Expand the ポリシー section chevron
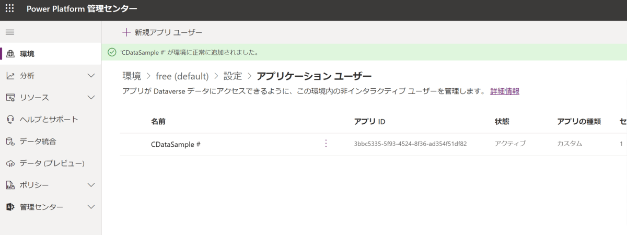The image size is (627, 235). tap(91, 185)
